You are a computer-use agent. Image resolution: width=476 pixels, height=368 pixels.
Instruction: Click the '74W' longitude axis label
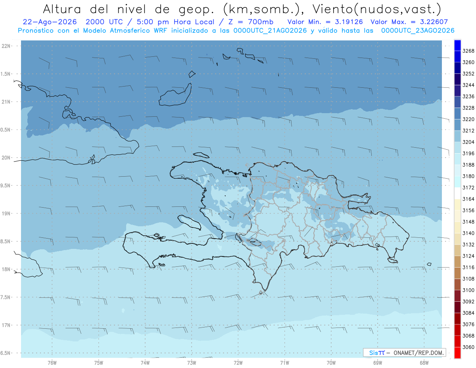145,363
